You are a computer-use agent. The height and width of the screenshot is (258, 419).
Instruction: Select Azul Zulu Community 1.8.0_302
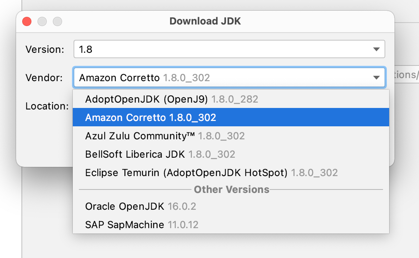[x=231, y=136]
